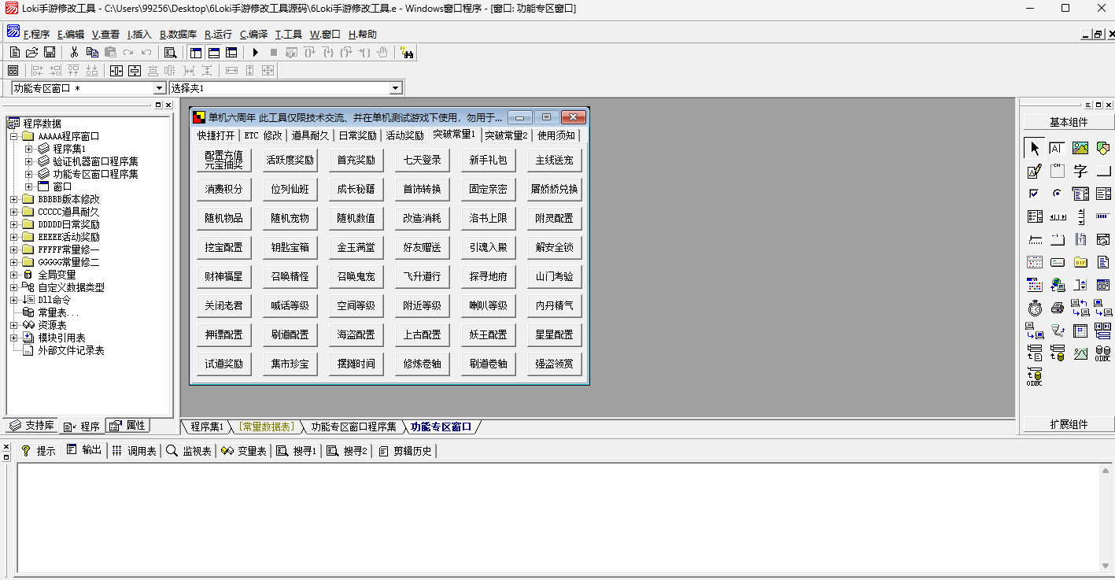
Task: Switch to the 属性 panel tab
Action: (x=128, y=426)
